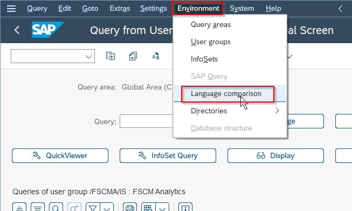Open the Settings menu
Image resolution: width=352 pixels, height=211 pixels.
pos(154,9)
